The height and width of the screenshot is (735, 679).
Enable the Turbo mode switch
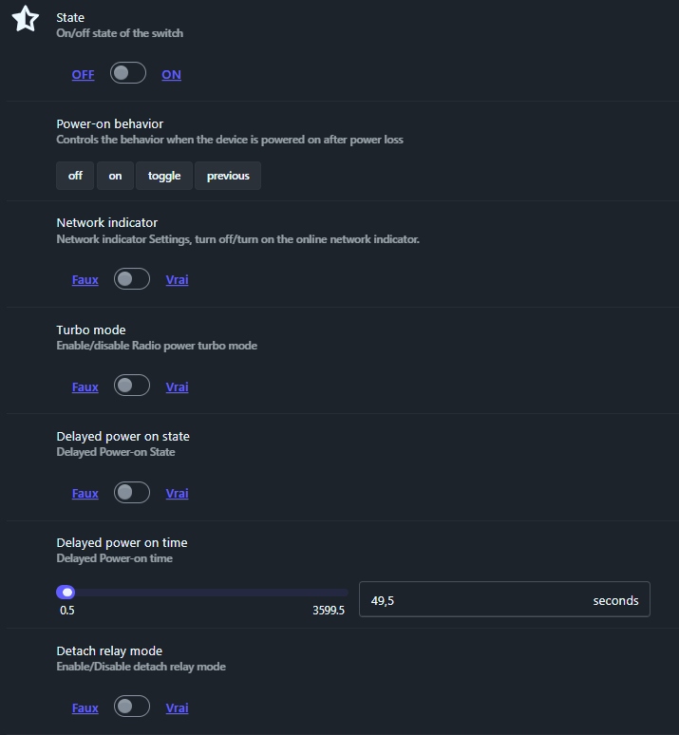(132, 386)
